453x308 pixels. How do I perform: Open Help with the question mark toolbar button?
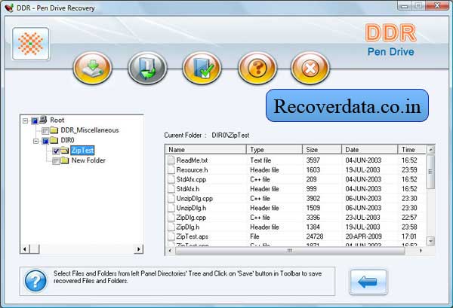pos(257,68)
